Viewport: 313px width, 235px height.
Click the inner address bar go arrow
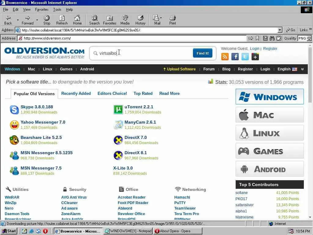pyautogui.click(x=251, y=38)
